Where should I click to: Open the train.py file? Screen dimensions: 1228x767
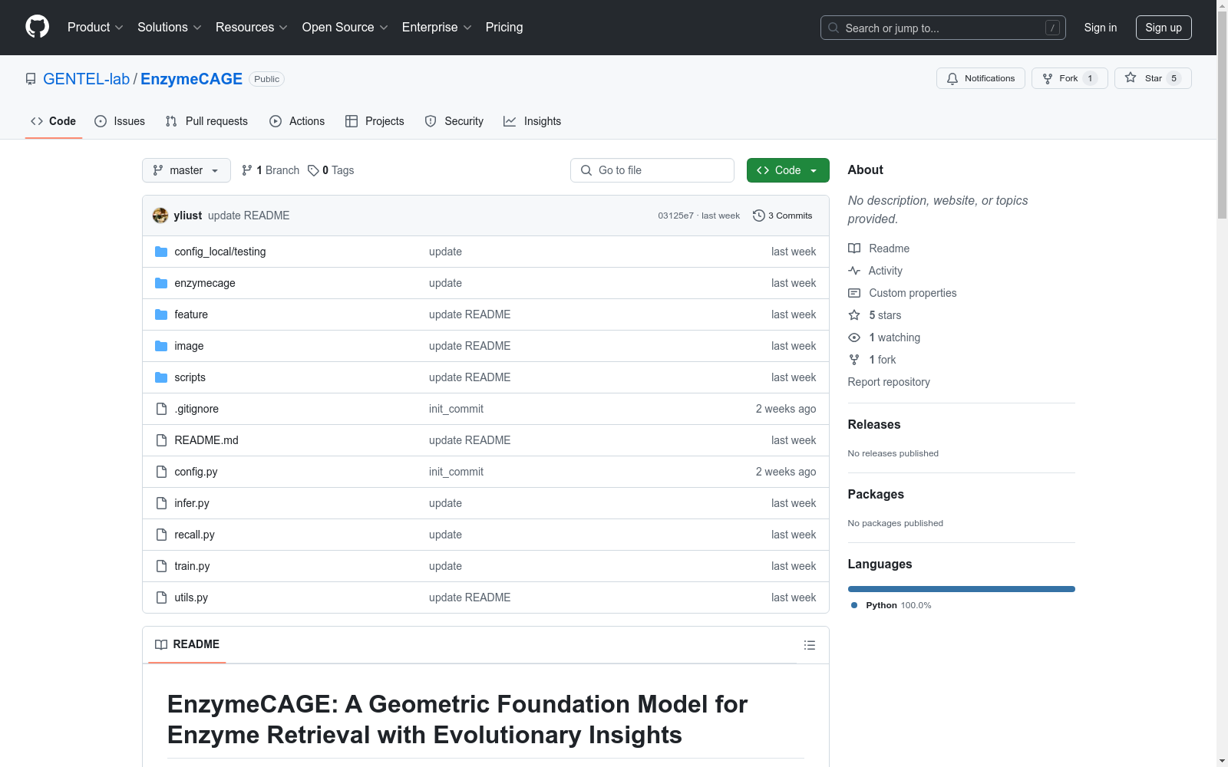192,566
